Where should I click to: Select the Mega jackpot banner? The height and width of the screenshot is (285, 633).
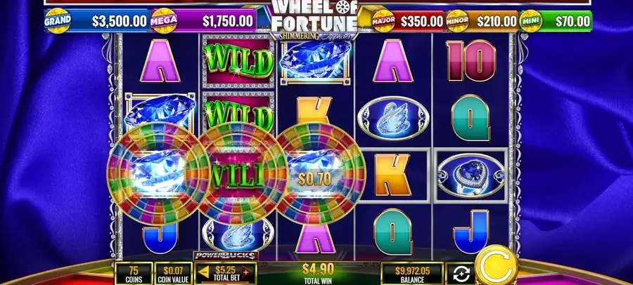point(203,20)
